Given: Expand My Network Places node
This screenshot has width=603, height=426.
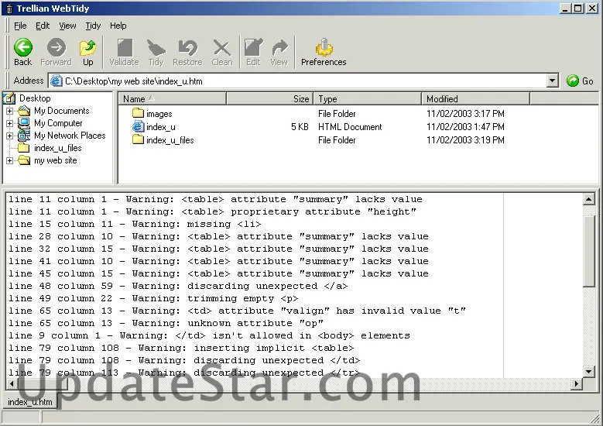Looking at the screenshot, I should [x=9, y=136].
